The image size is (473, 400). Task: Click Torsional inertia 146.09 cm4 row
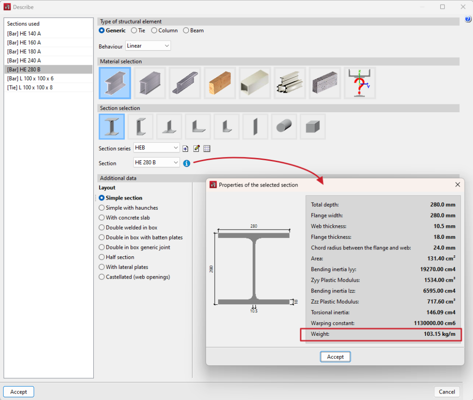[383, 312]
